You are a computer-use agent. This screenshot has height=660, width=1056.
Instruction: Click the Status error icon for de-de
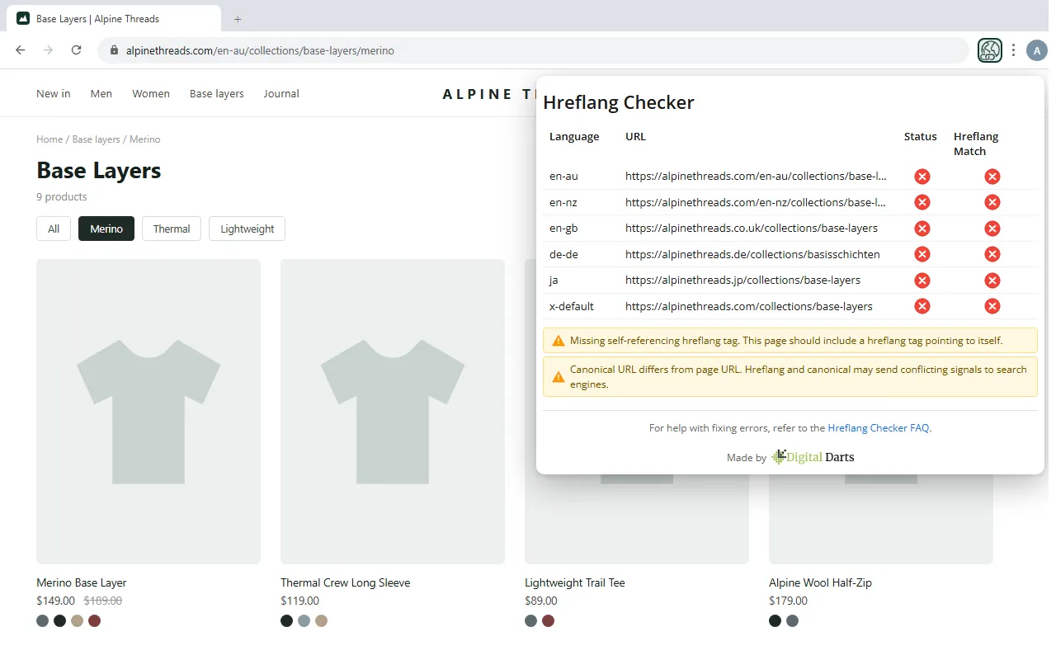coord(922,254)
